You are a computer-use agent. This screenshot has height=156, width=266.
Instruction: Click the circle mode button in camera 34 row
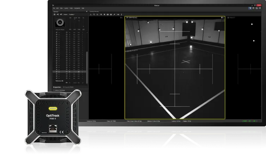coord(67,78)
